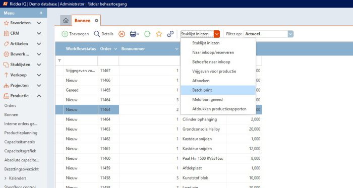Click the Afdekplaat row
Image resolution: width=353 pixels, height=188 pixels.
click(x=158, y=168)
